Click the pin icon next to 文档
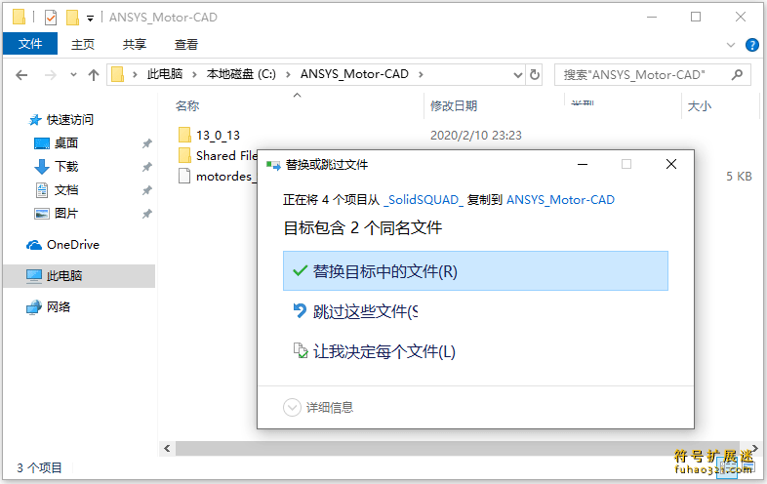The height and width of the screenshot is (484, 767). coord(146,190)
